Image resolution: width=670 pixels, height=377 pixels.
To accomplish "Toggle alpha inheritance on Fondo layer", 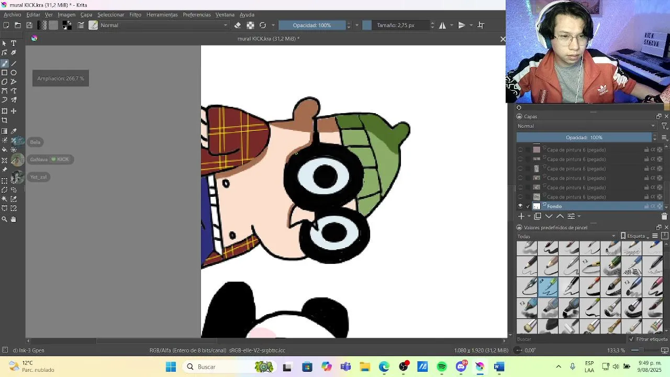I will [653, 206].
